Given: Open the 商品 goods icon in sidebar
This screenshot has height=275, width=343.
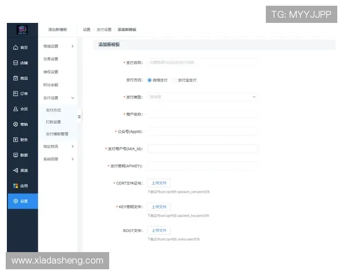Looking at the screenshot, I should coord(15,78).
